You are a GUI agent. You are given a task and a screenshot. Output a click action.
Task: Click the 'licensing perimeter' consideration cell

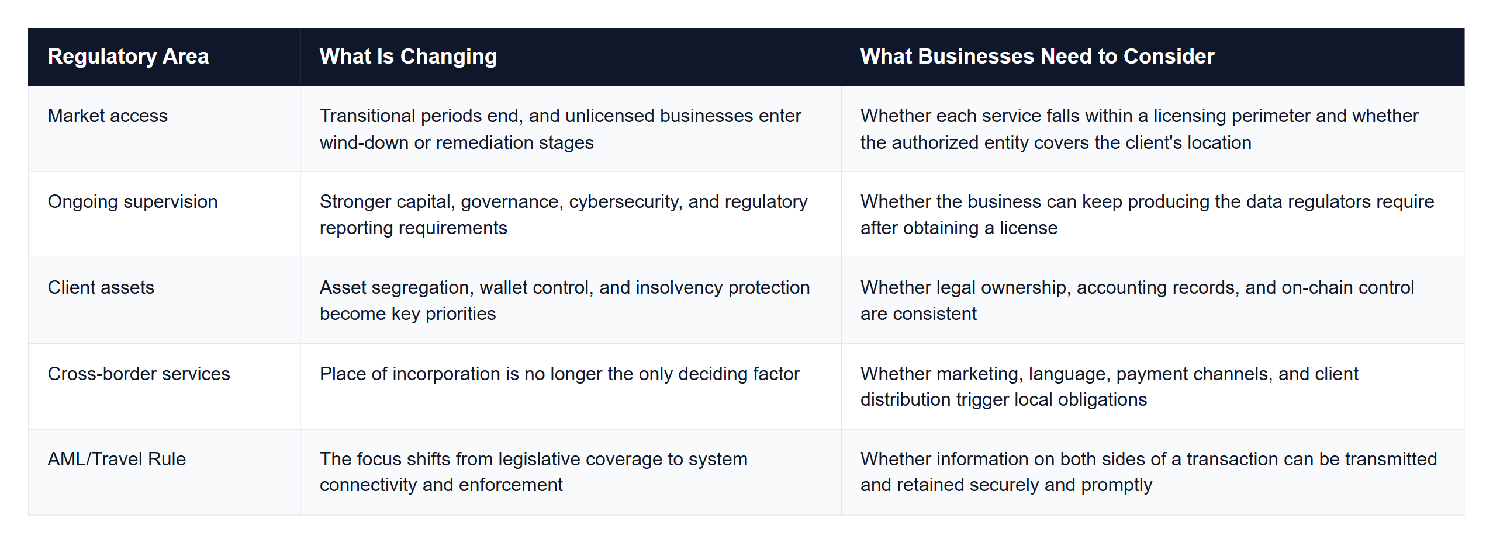(1153, 129)
